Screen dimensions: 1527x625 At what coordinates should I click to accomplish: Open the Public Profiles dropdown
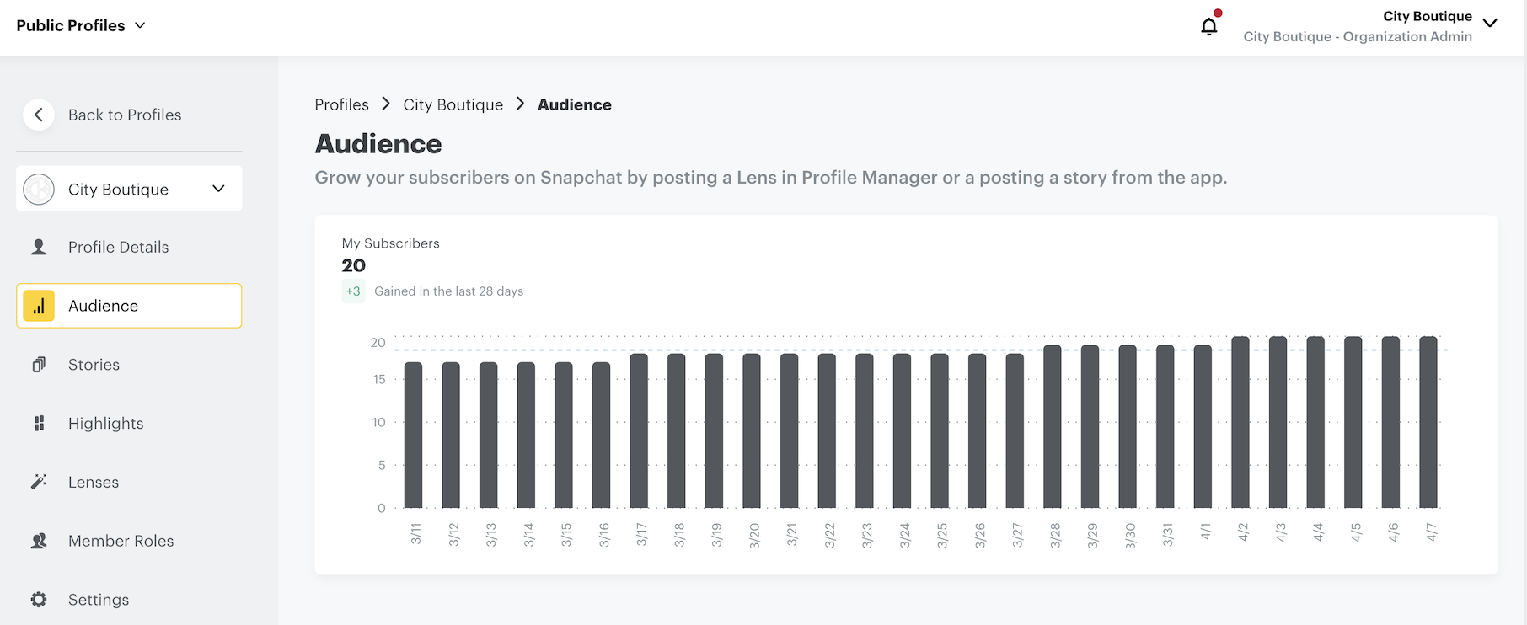[82, 24]
